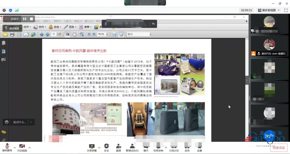Stop the meeting recording

[x=31, y=19]
